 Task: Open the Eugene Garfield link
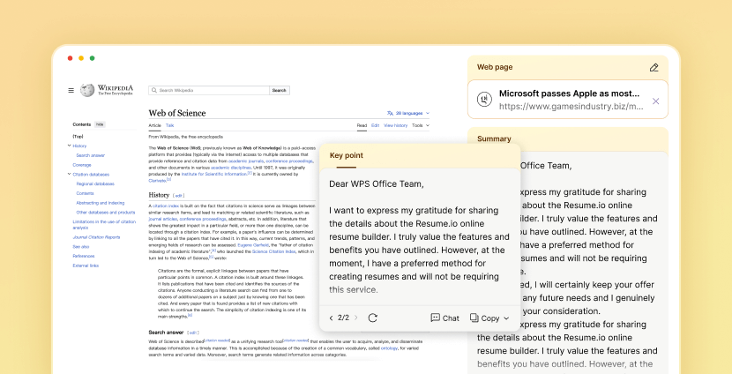pyautogui.click(x=251, y=245)
